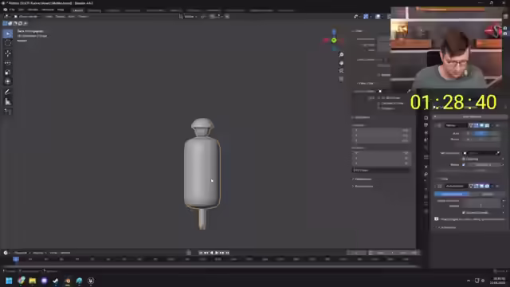Click the viewport zoom magnifier icon
Viewport: 510px width, 287px height.
(341, 55)
